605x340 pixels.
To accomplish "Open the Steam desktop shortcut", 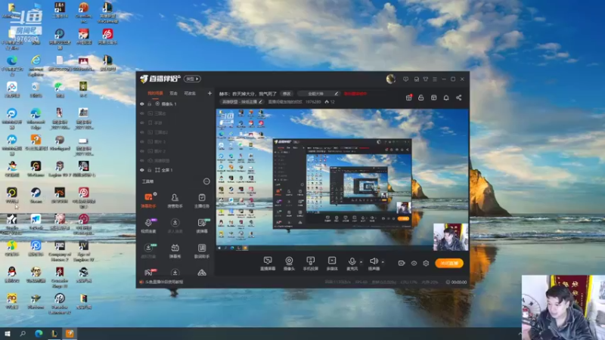I will pos(36,196).
